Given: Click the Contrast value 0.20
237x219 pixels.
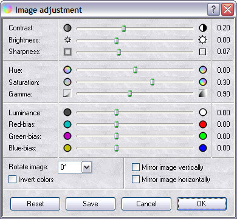Looking at the screenshot, I should click(x=224, y=28).
